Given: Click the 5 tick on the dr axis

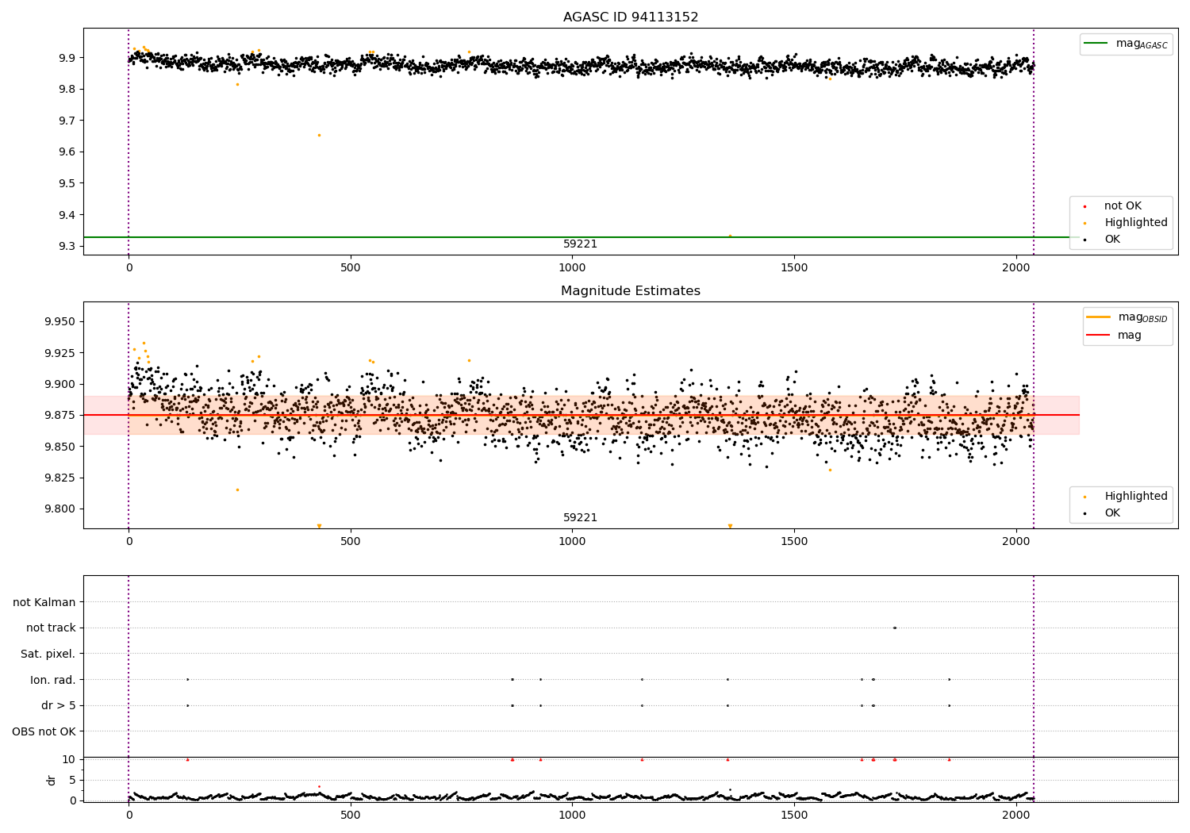Looking at the screenshot, I should tap(72, 780).
